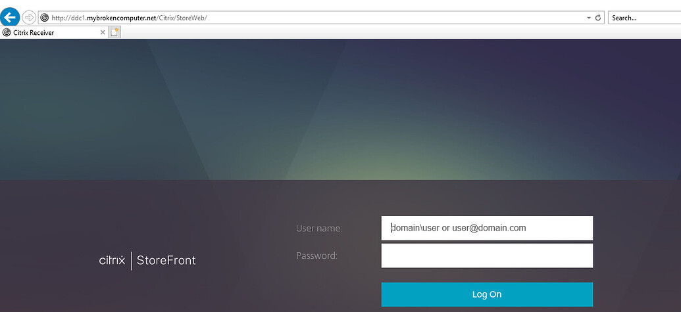Viewport: 681px width, 312px height.
Task: Click the Citrix StoreFront logo
Action: pos(147,261)
